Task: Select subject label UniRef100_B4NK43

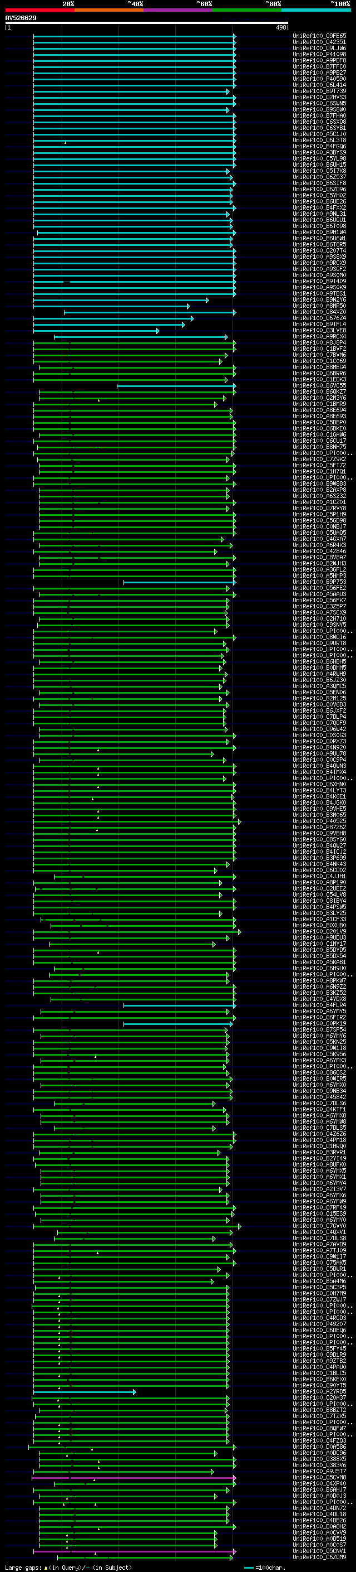Action: [319, 865]
